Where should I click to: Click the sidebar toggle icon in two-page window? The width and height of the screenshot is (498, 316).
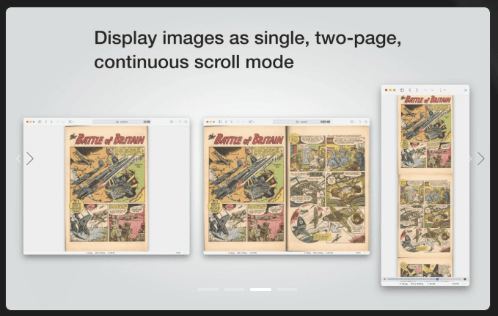pyautogui.click(x=220, y=122)
